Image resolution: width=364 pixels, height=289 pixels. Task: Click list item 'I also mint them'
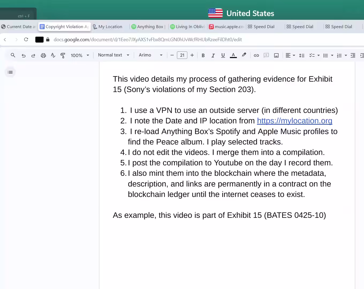(229, 184)
